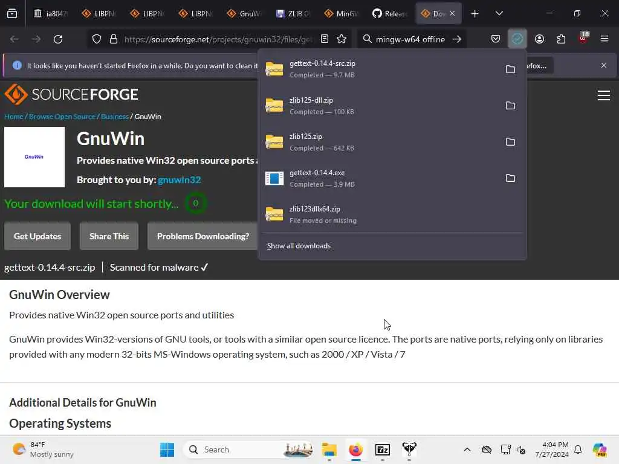Open File Explorer from taskbar

tap(329, 449)
